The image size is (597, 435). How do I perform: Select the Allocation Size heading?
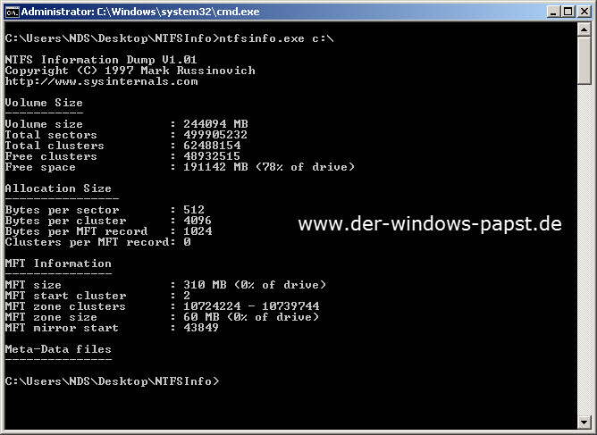pyautogui.click(x=58, y=188)
